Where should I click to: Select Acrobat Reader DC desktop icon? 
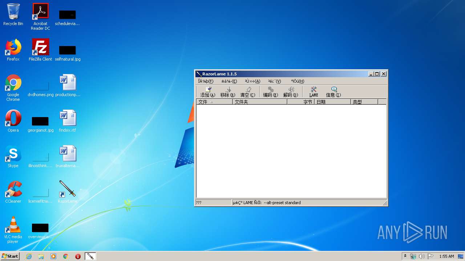coord(40,16)
